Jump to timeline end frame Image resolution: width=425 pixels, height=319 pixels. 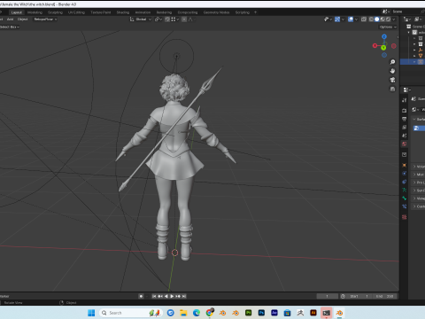click(x=184, y=296)
